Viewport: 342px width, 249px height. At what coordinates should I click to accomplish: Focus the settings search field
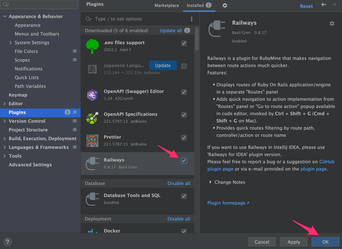[x=39, y=5]
